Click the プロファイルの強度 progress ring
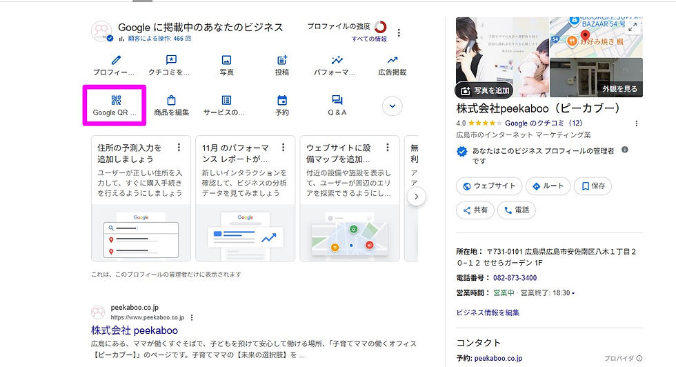This screenshot has width=676, height=367. [380, 27]
